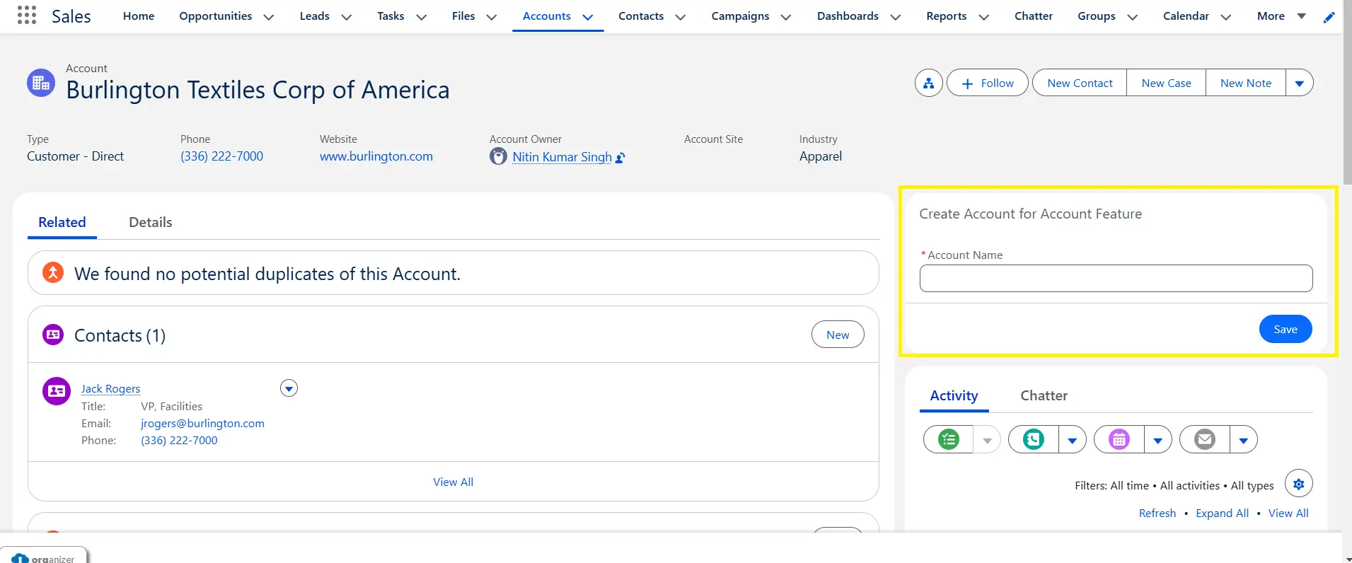
Task: Click the page vertical scrollbar
Action: (1347, 92)
